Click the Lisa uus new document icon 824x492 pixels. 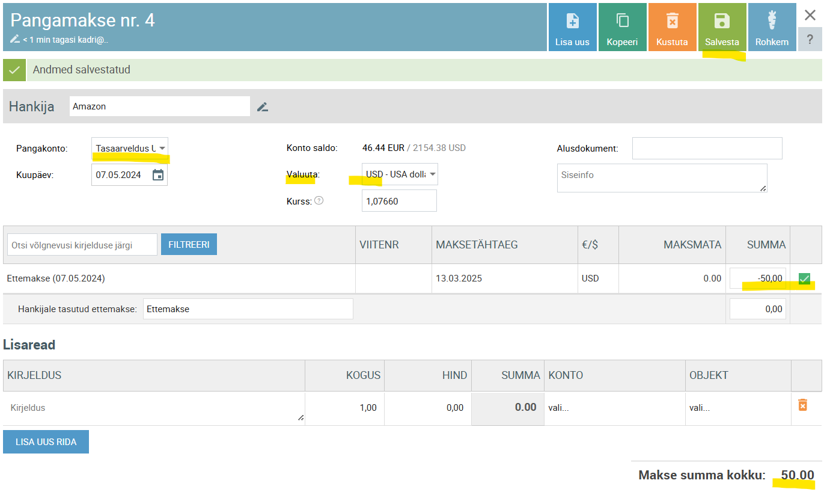point(572,22)
